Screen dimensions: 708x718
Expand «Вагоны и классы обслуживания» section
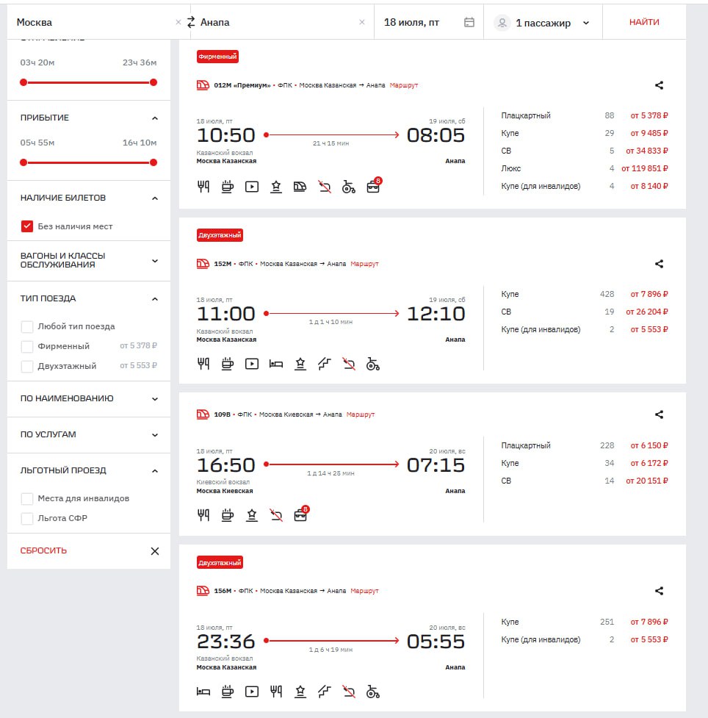pos(154,260)
